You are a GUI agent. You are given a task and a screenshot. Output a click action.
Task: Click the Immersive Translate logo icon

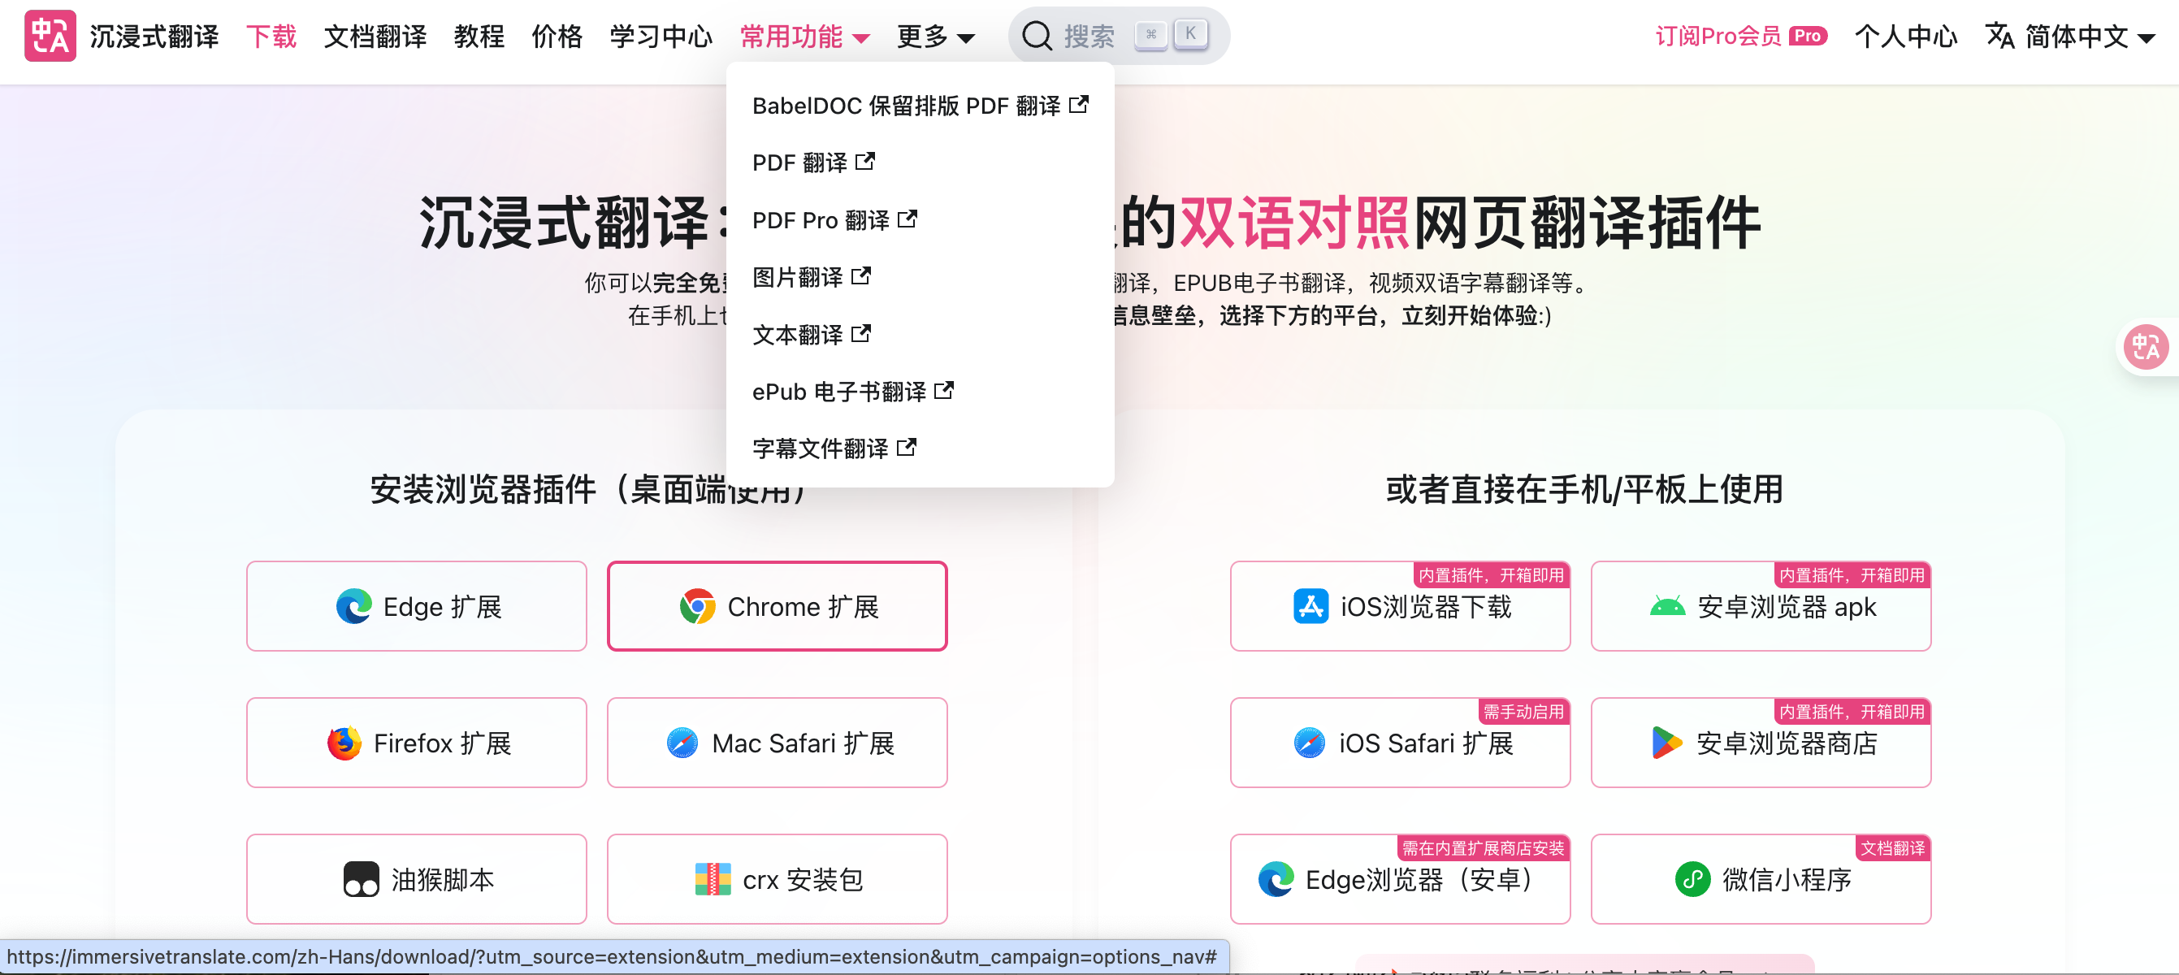[x=50, y=36]
